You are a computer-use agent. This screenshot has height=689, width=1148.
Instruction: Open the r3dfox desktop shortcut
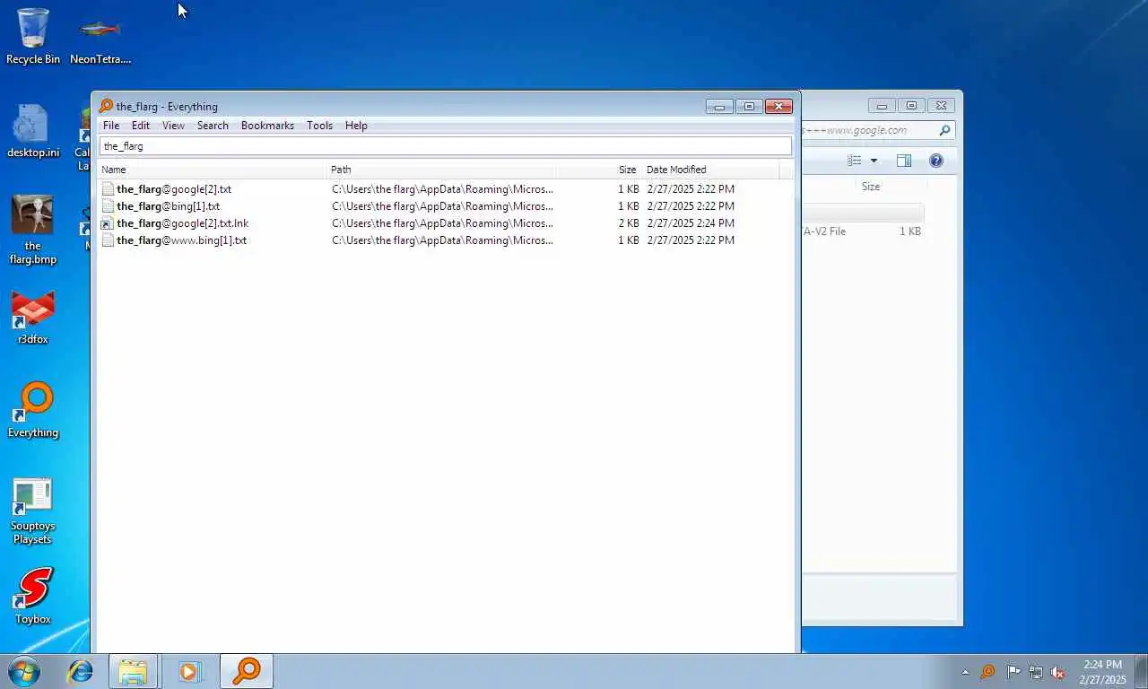point(33,318)
